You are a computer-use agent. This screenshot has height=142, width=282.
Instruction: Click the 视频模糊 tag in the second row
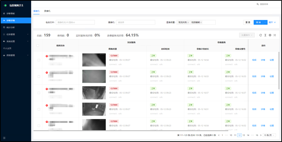[114, 72]
